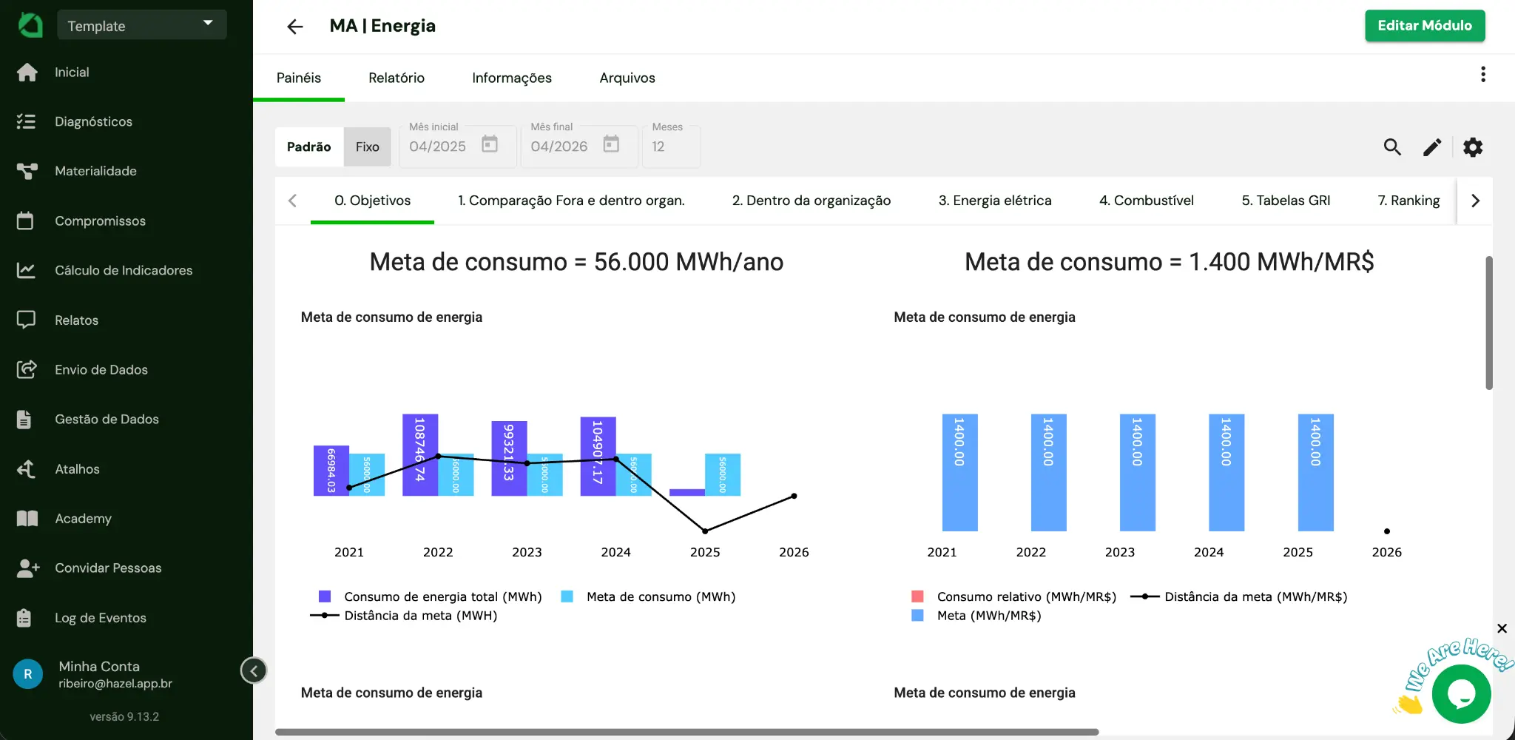Switch to the Arquivos tab

[627, 78]
